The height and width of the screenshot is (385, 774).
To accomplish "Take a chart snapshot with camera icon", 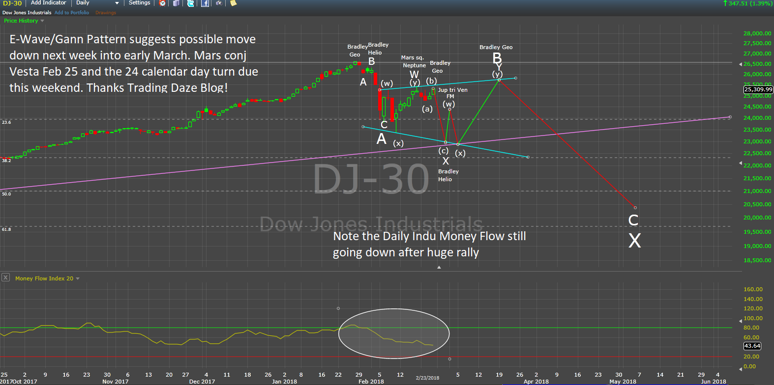I will point(219,3).
